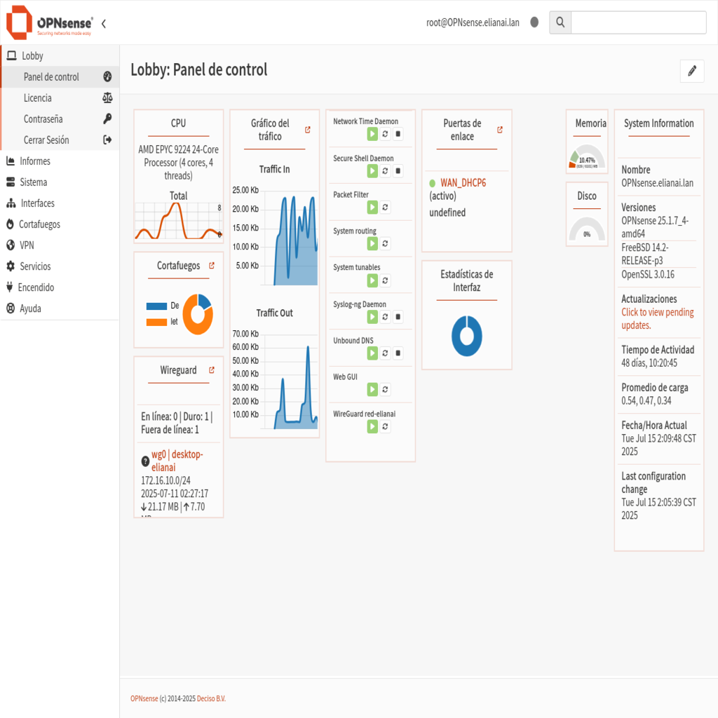Click the search magnifier icon
Screen dimensions: 718x718
click(x=560, y=22)
